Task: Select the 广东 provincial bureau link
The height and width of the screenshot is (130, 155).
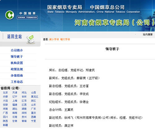Action: 33,109
